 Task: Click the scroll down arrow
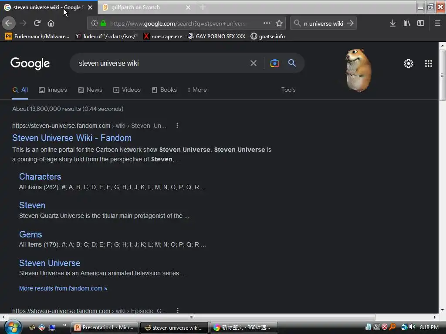pos(443,310)
